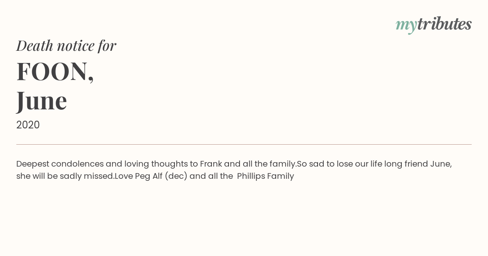This screenshot has width=488, height=256.
Task: Click the mytributes logo
Action: coord(434,25)
